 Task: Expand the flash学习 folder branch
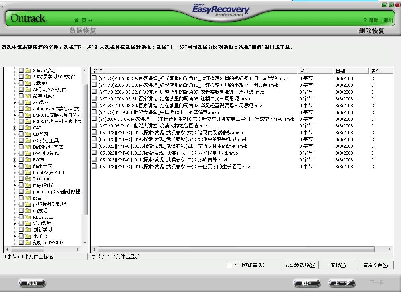point(15,166)
